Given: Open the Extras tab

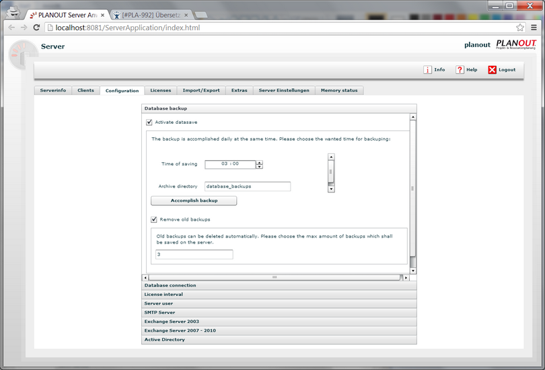Looking at the screenshot, I should (x=240, y=90).
